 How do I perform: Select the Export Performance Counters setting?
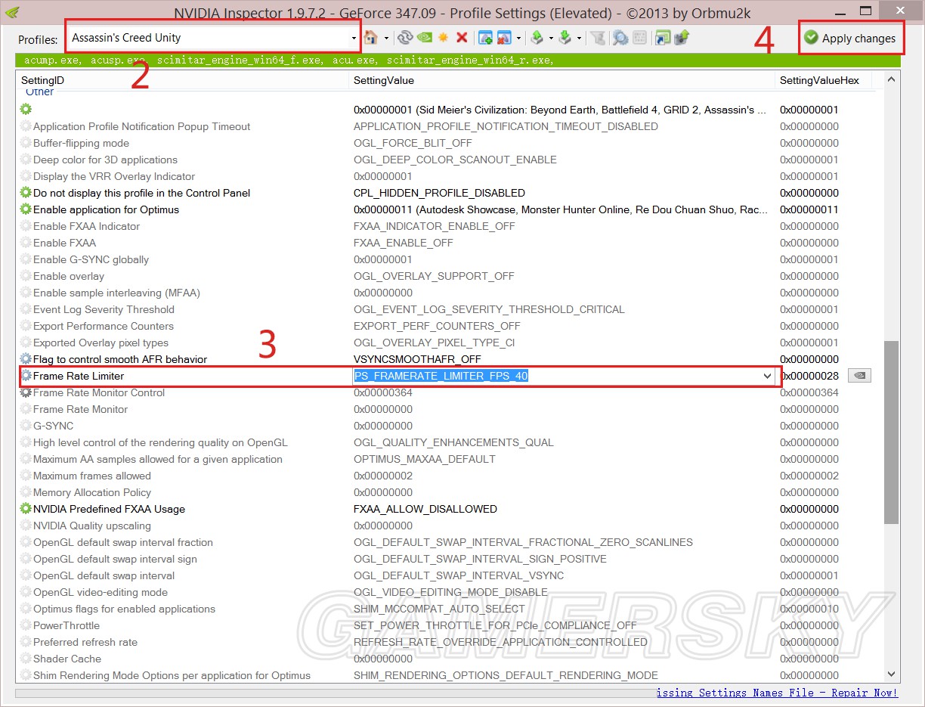(x=104, y=326)
